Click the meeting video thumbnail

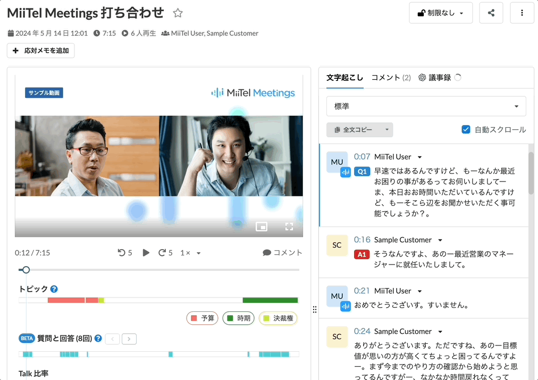pos(159,155)
